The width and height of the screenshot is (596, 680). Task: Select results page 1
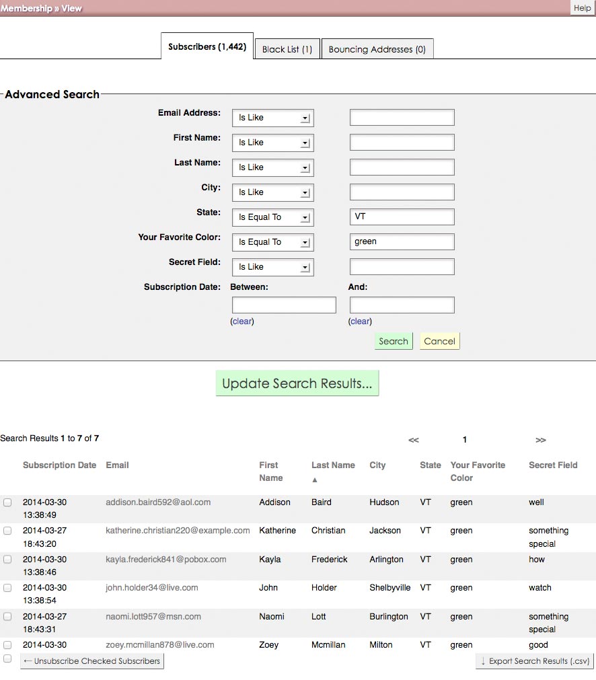[465, 440]
